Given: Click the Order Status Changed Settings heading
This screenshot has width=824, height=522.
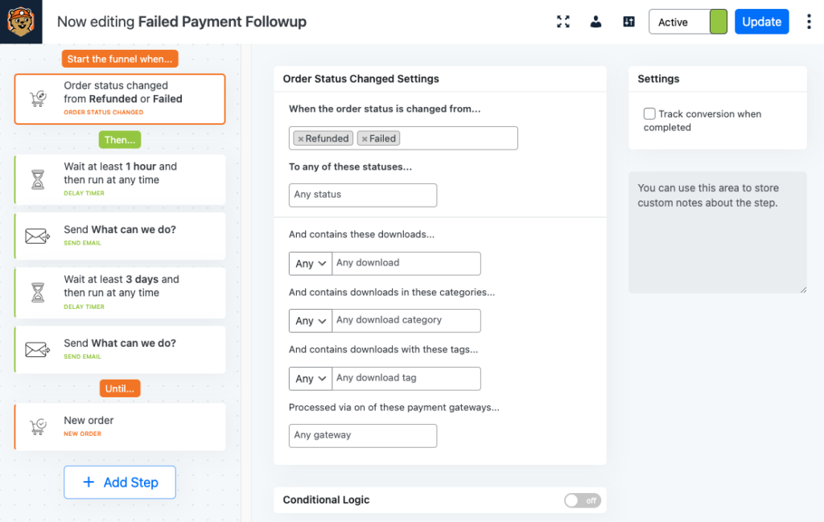Looking at the screenshot, I should pos(361,79).
